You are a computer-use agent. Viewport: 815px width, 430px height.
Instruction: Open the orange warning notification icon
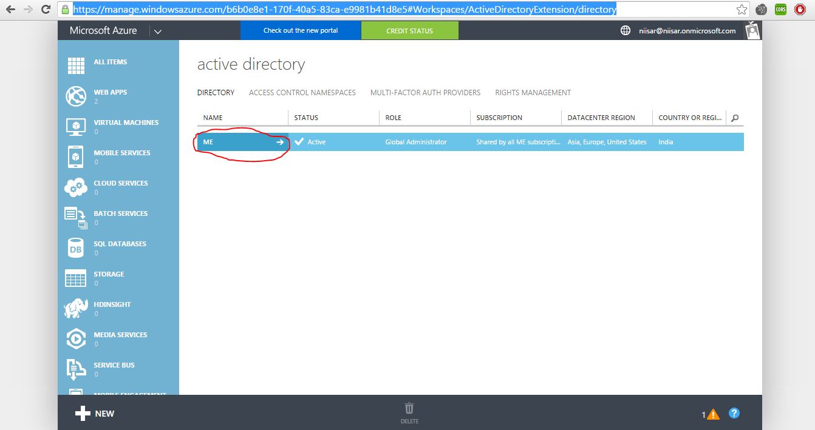[x=713, y=414]
